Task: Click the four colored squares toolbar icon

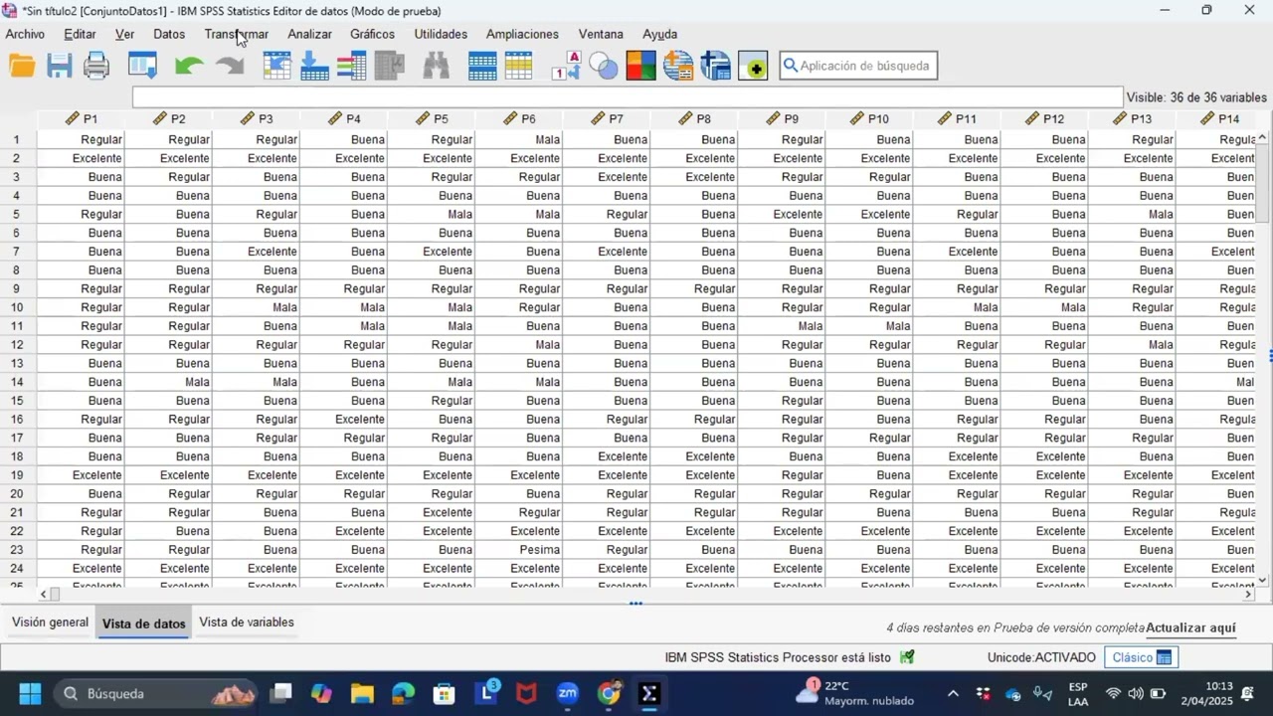Action: [641, 66]
